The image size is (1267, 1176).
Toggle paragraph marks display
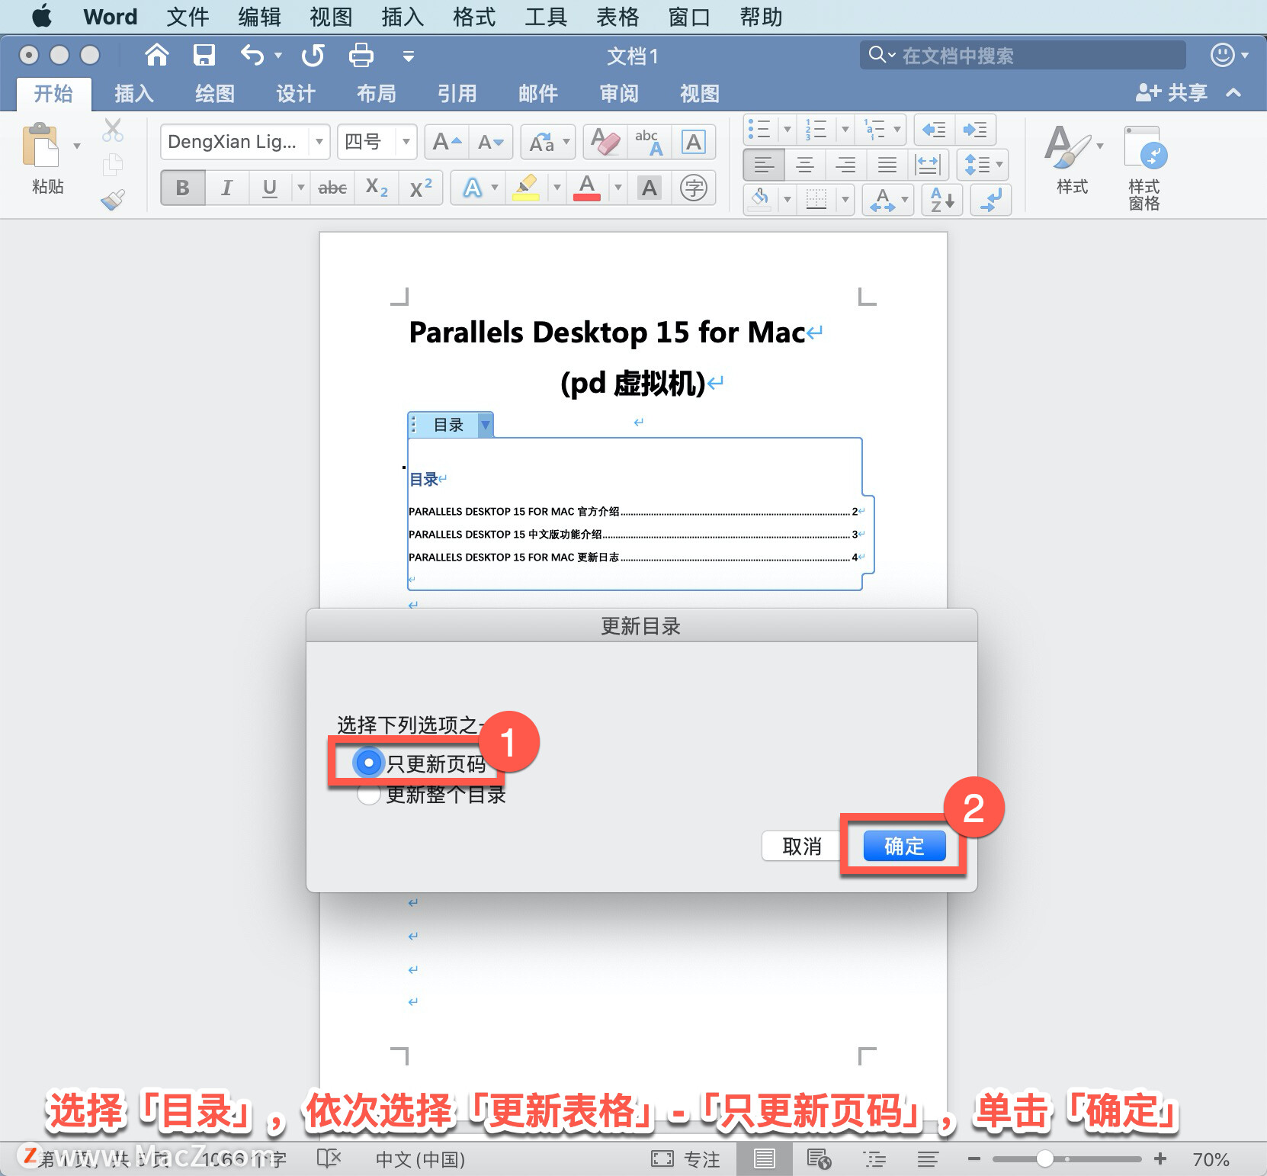(991, 200)
